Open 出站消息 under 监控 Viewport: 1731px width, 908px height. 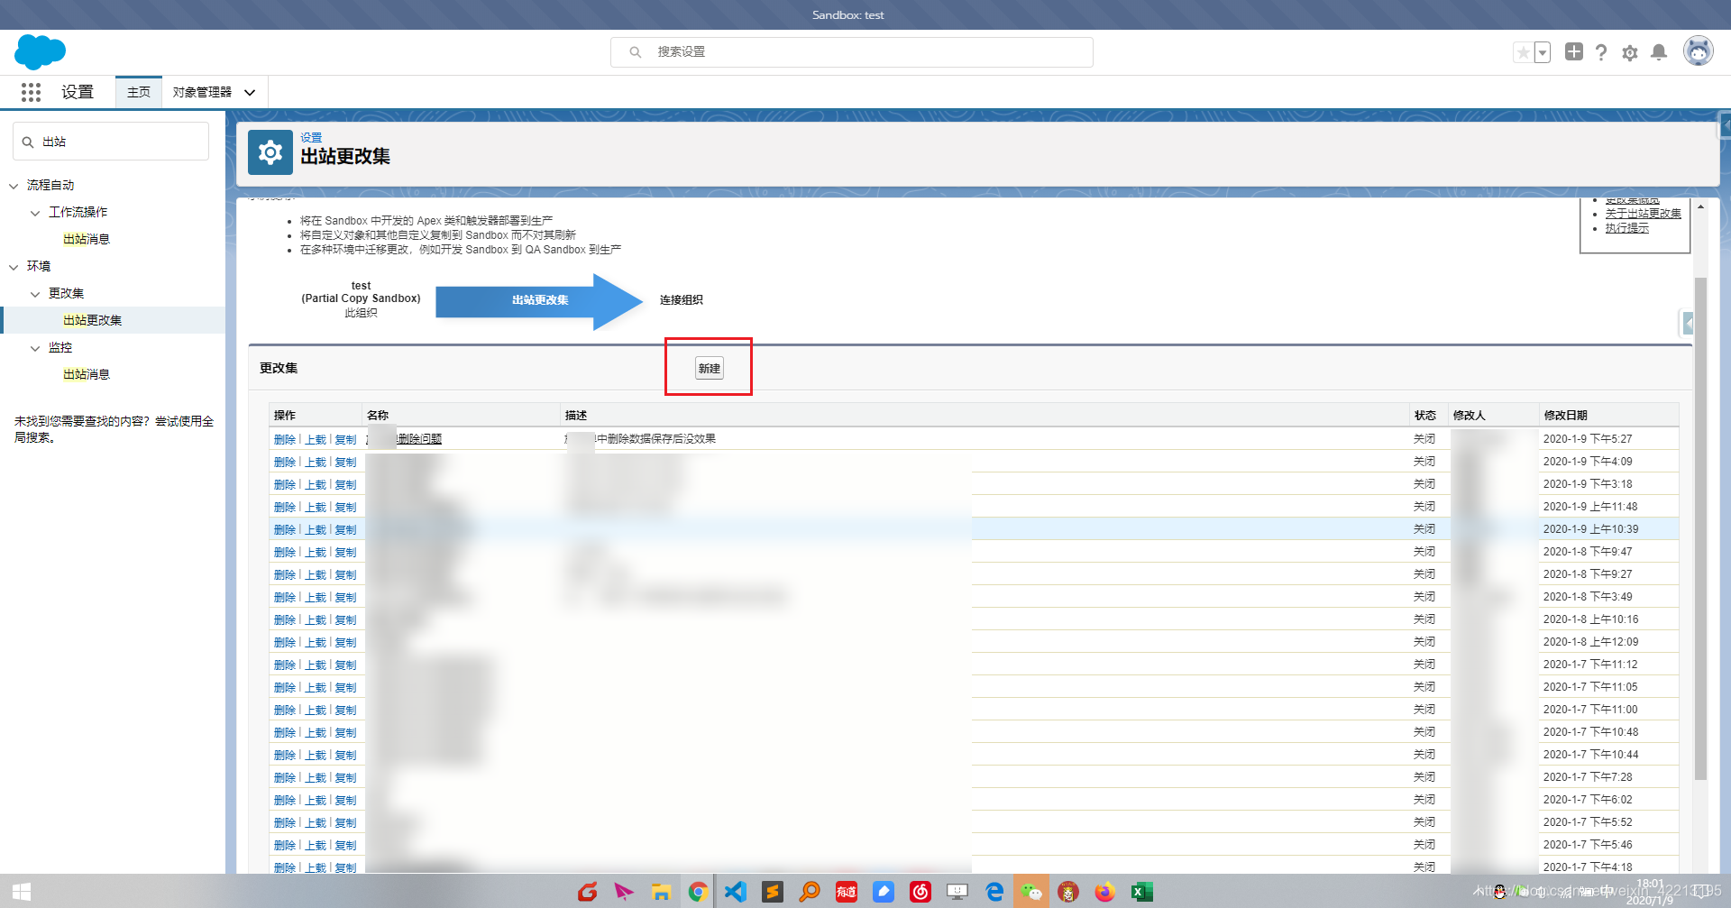coord(87,374)
